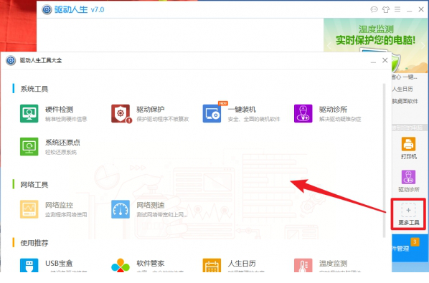Open the feedback chat bubble icon in title bar

(374, 10)
